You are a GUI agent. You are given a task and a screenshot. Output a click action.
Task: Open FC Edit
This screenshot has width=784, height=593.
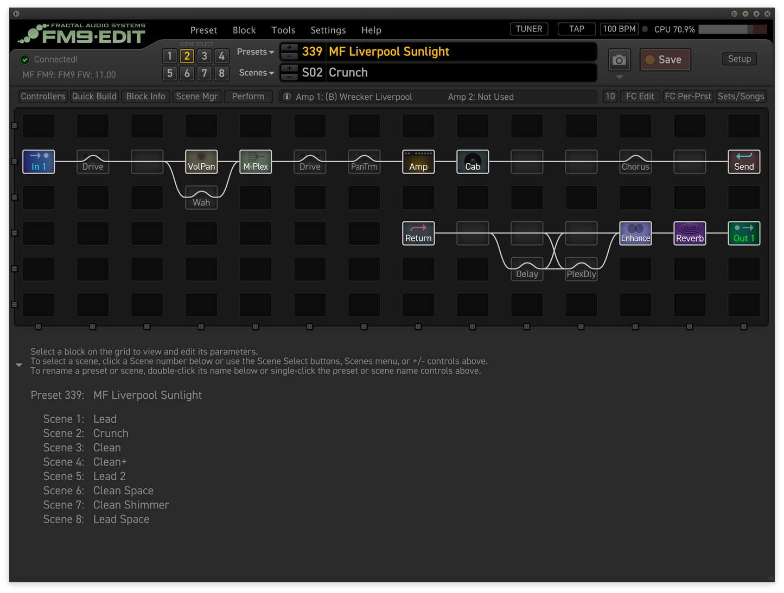(640, 97)
